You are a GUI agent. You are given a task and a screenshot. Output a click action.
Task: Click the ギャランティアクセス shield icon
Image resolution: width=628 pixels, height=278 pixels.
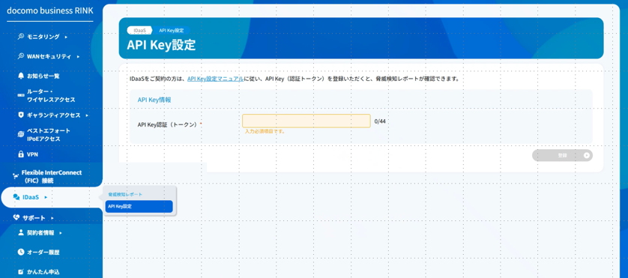tap(21, 115)
